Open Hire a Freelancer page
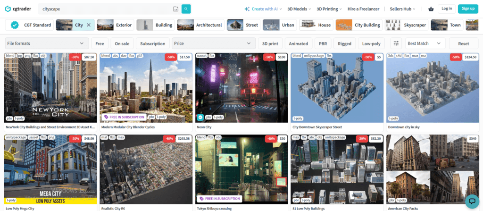This screenshot has height=211, width=483. click(364, 9)
